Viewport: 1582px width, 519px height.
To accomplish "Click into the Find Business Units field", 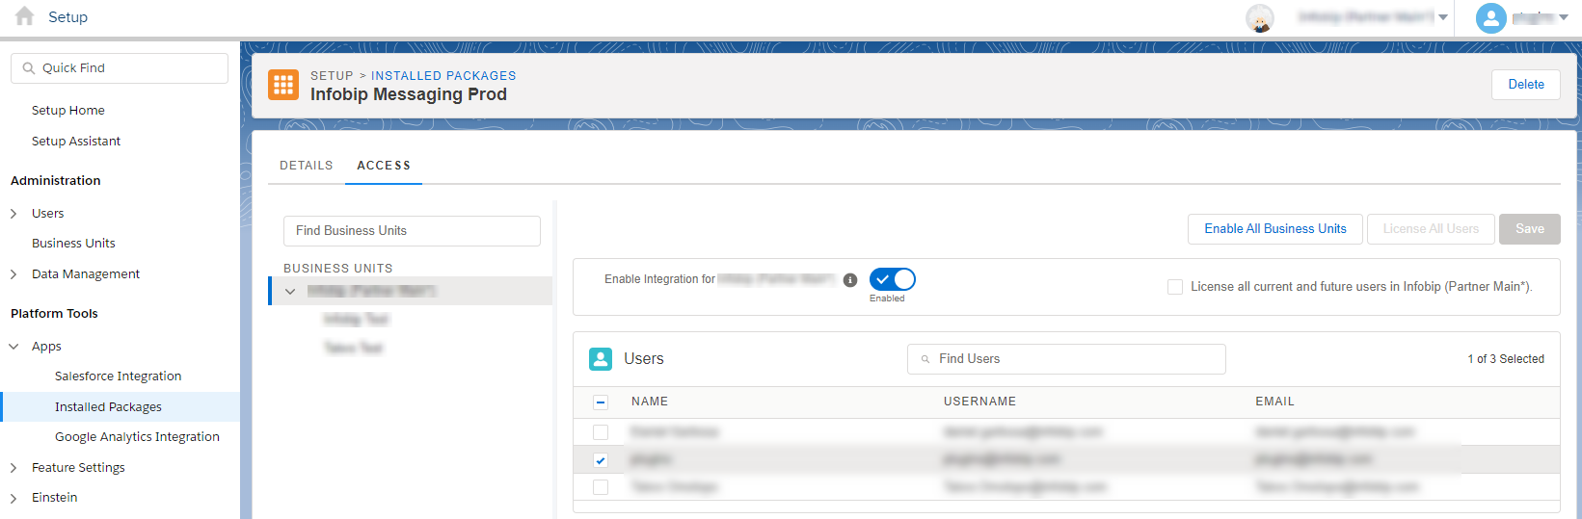I will pos(412,231).
